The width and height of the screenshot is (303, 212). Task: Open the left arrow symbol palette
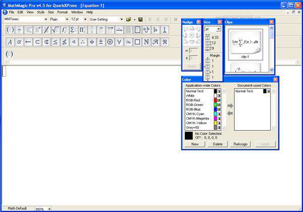28,42
